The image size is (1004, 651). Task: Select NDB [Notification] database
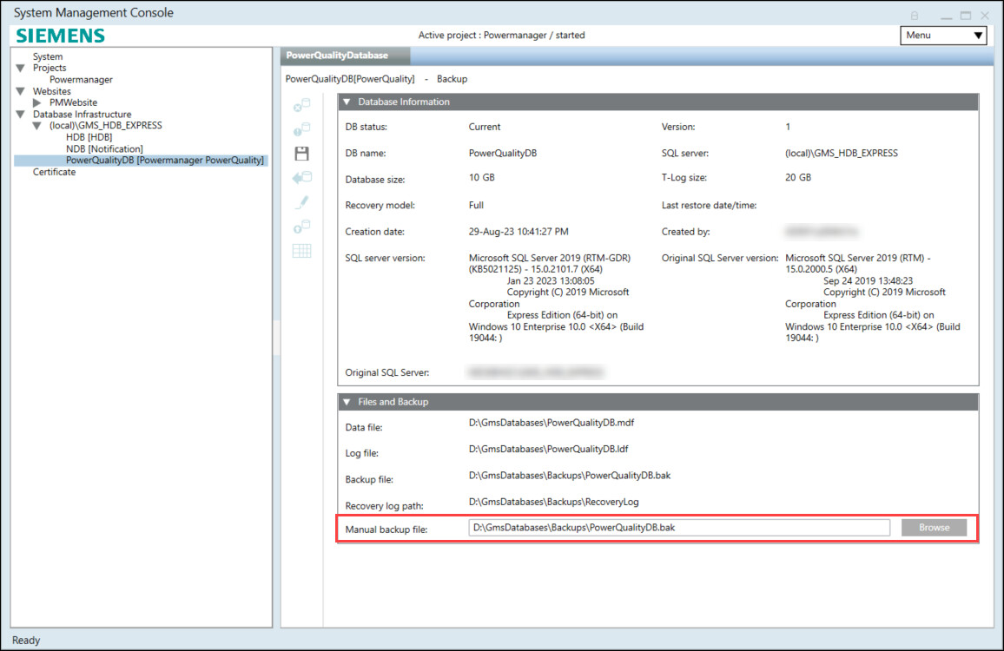point(104,148)
